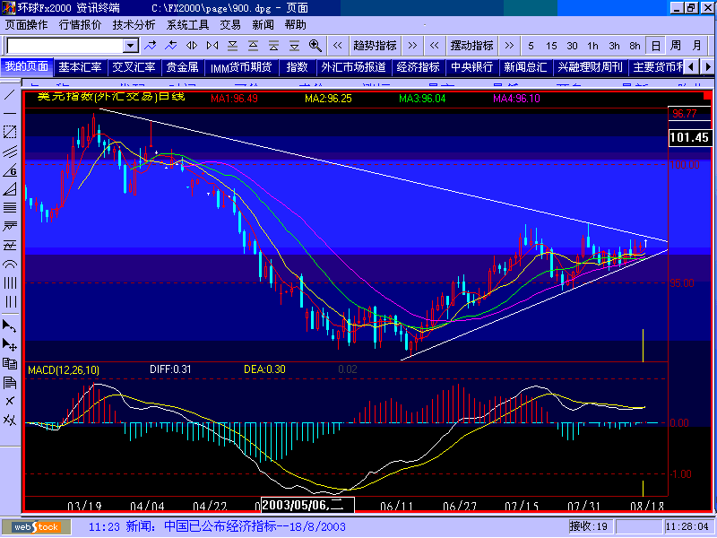Click the arrow pointer with curve tool
This screenshot has height=538, width=717.
(10, 325)
